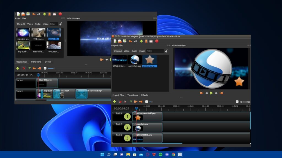Click Fullscreen film icon in front toolbar
The height and width of the screenshot is (158, 282).
tap(151, 41)
